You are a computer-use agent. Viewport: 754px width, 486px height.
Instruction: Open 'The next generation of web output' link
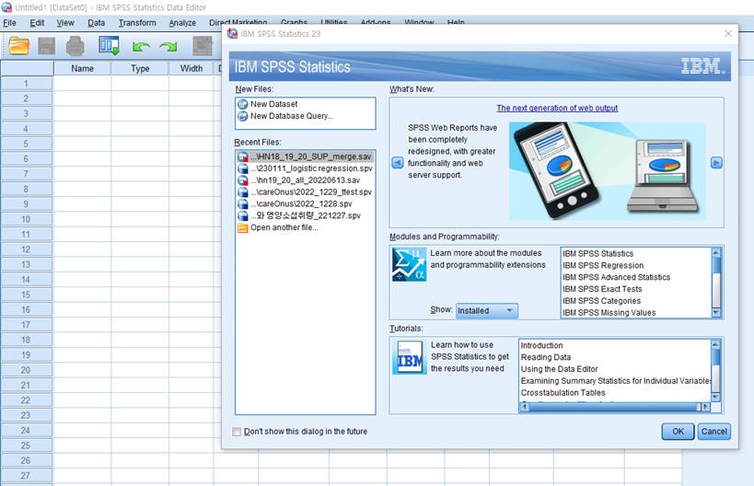(x=557, y=109)
